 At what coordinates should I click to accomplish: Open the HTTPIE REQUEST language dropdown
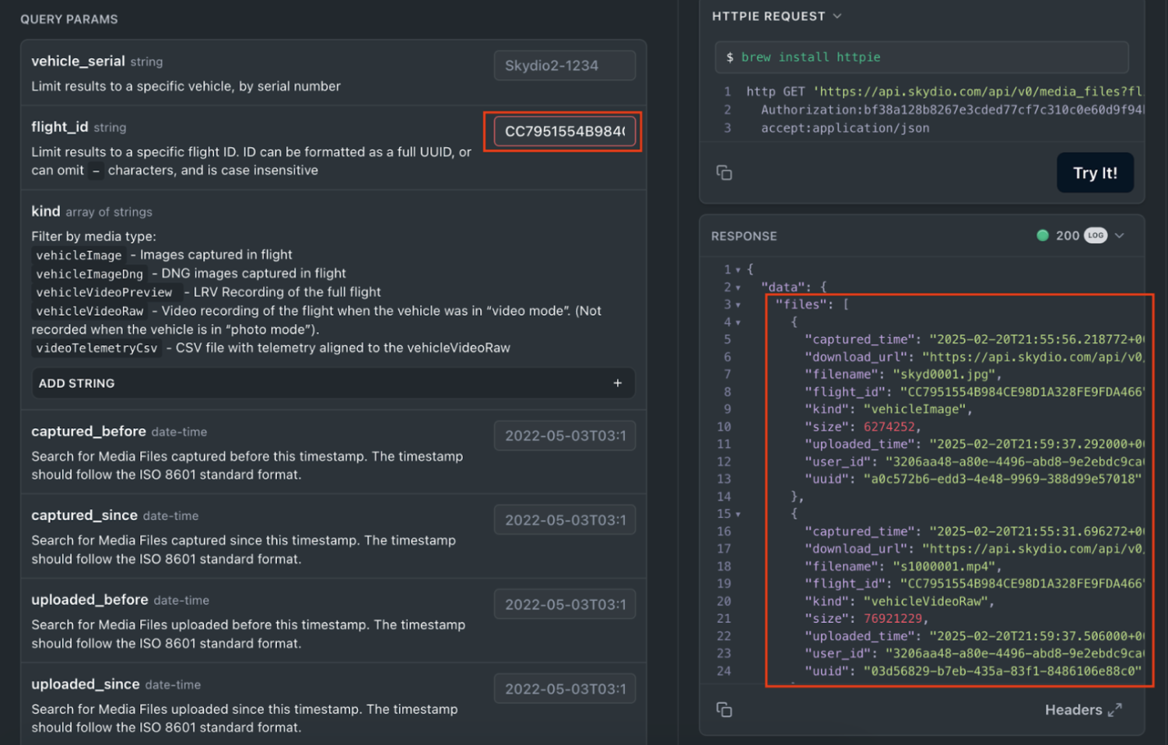point(837,16)
